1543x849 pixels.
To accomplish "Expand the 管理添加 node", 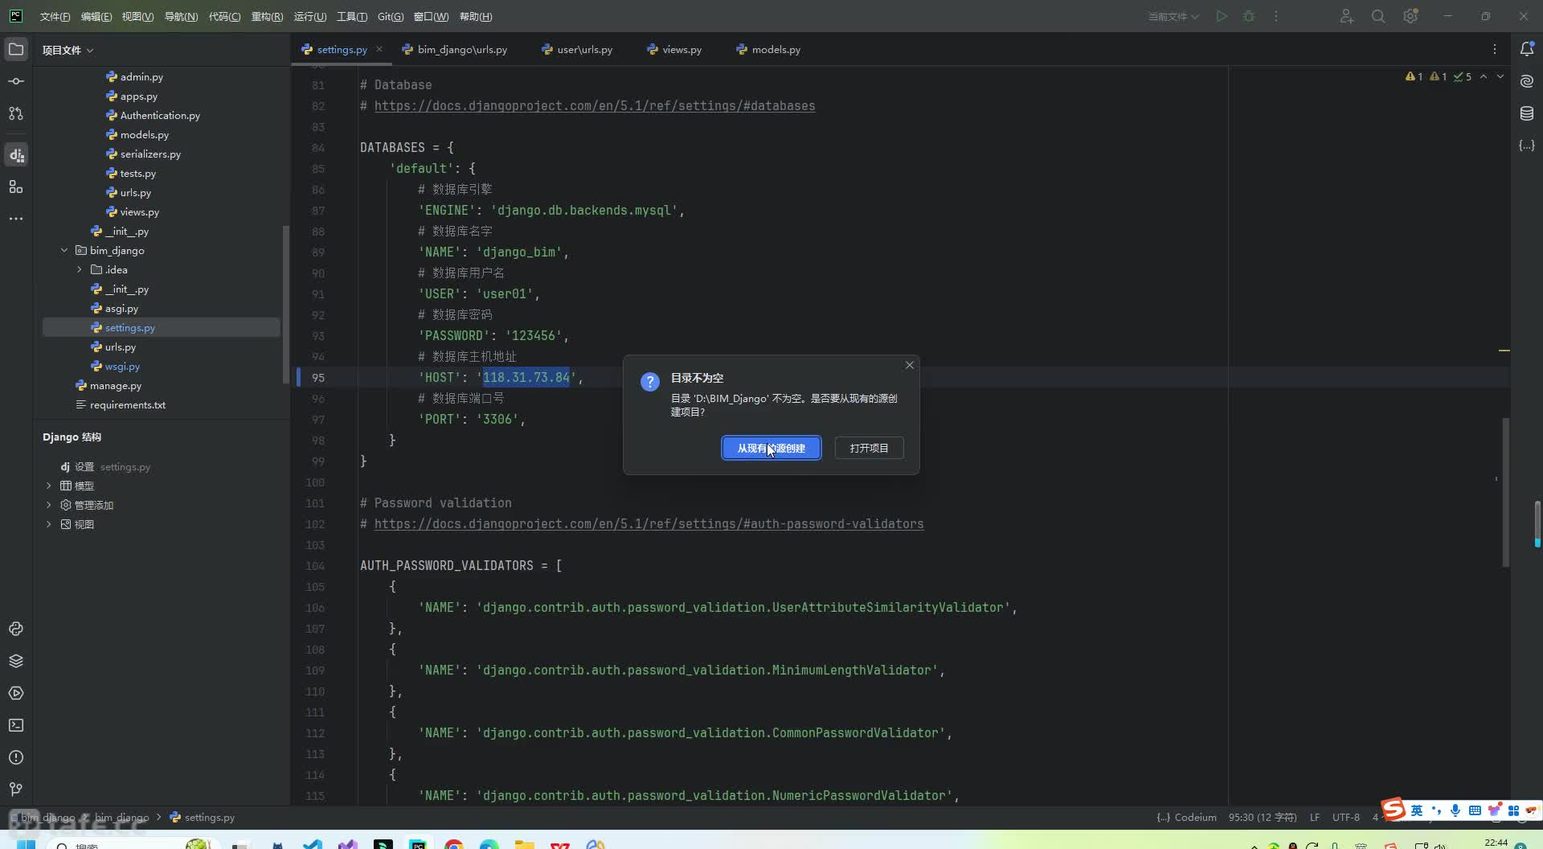I will 49,505.
